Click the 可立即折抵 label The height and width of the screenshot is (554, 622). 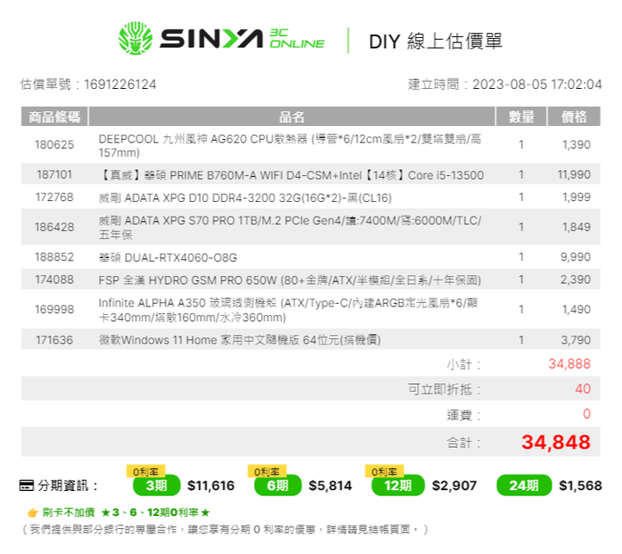point(444,389)
